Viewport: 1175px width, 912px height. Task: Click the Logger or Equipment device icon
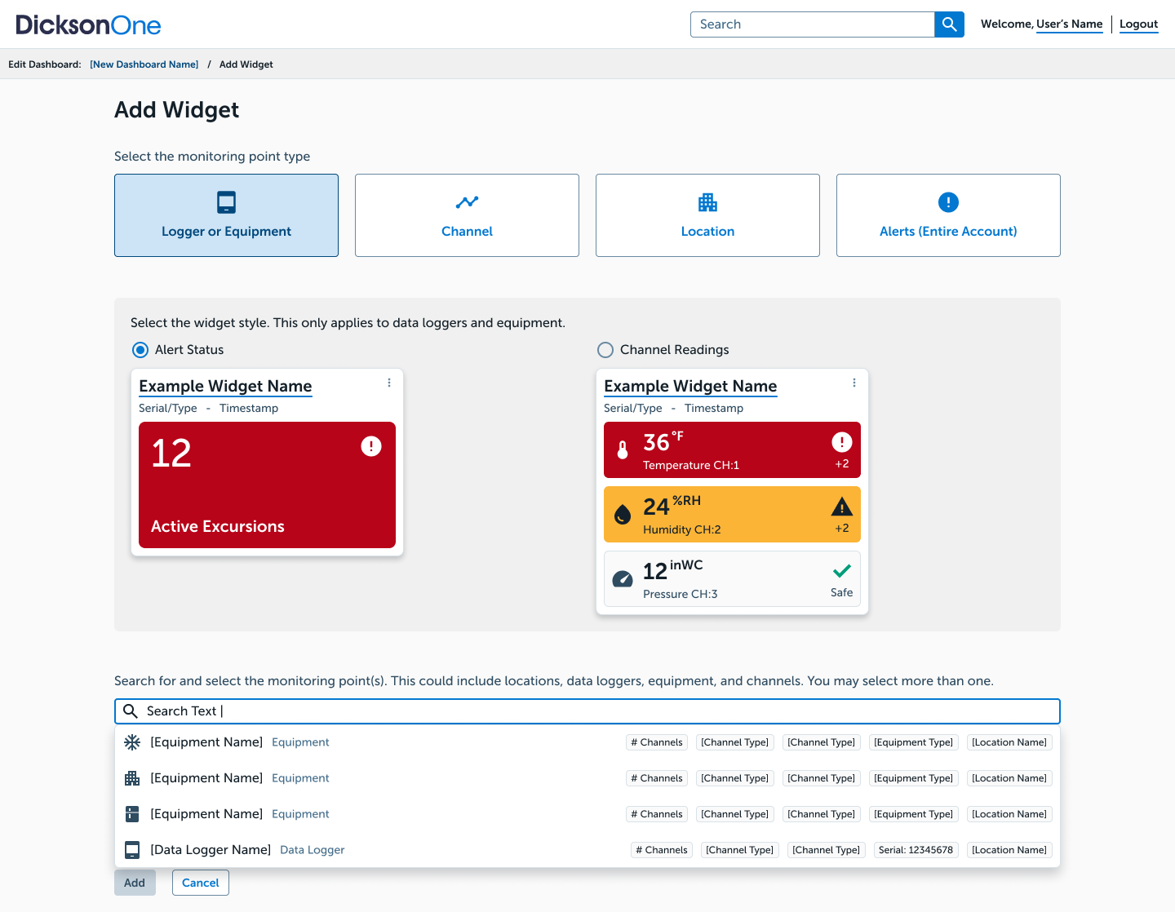click(226, 201)
